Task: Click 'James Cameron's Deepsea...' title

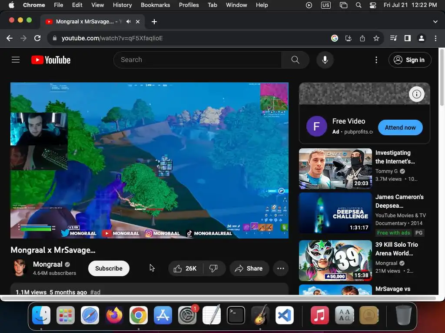Action: tap(400, 201)
